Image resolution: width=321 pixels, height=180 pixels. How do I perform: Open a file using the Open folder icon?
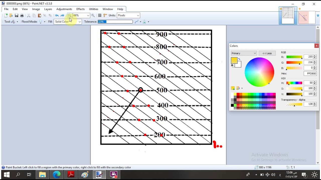coord(11,15)
